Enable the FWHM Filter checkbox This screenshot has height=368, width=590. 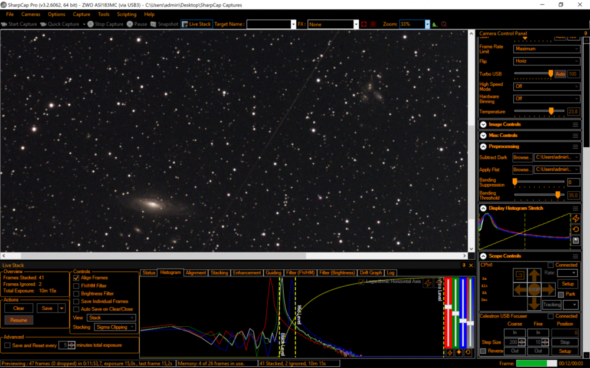click(76, 286)
